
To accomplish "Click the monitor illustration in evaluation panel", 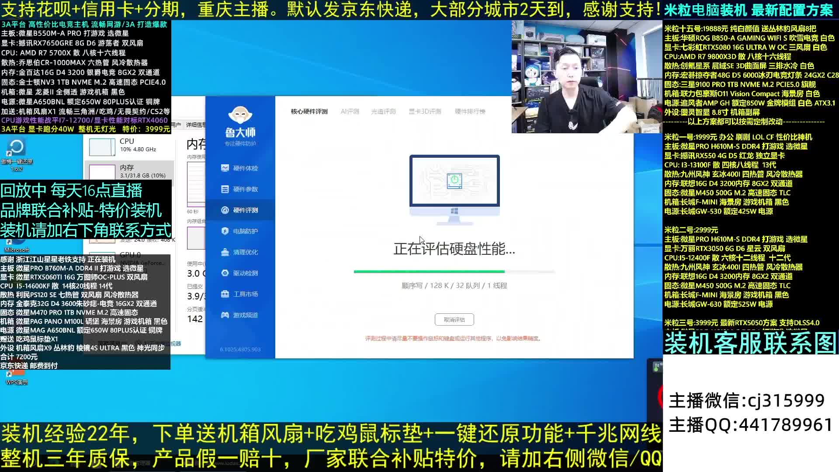I will [454, 190].
